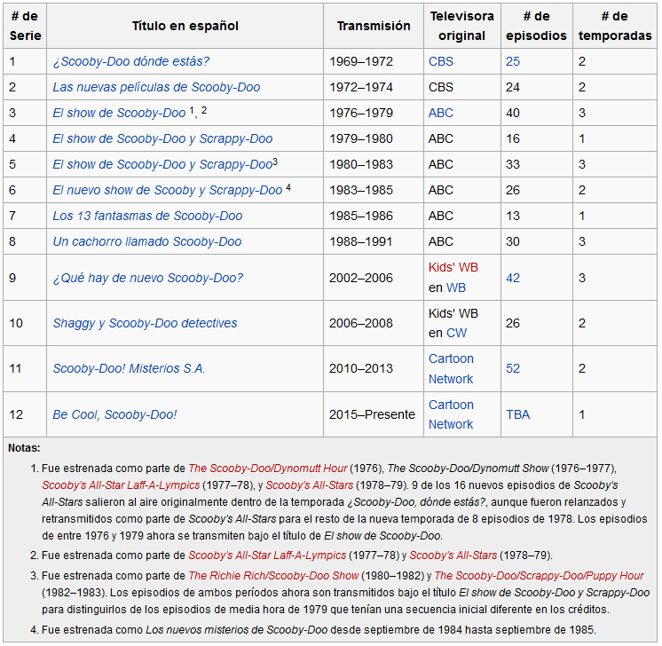Screen dimensions: 662x646
Task: Open Be Cool, Scooby-Doo! link
Action: click(114, 414)
